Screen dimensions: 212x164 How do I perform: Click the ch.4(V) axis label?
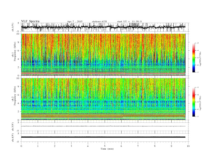pyautogui.click(x=13, y=137)
